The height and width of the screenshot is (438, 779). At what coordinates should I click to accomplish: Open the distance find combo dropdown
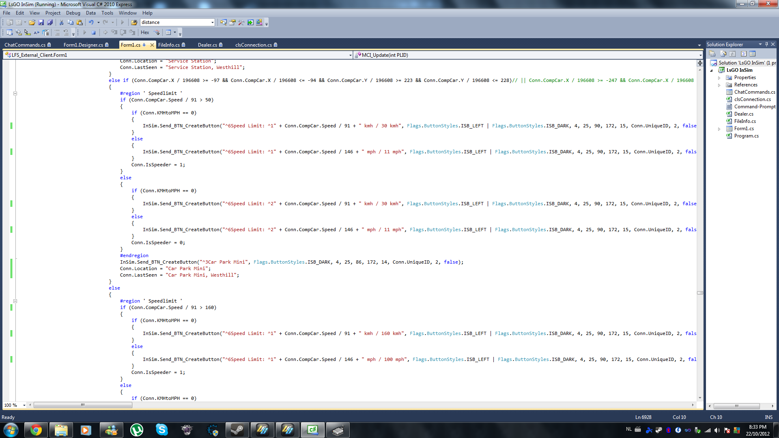click(x=212, y=22)
